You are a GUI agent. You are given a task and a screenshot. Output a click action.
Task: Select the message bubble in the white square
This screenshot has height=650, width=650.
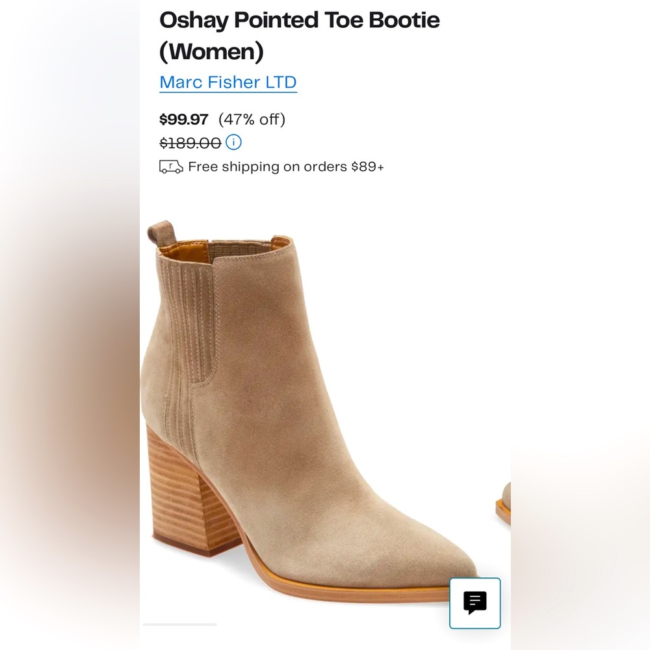click(474, 603)
